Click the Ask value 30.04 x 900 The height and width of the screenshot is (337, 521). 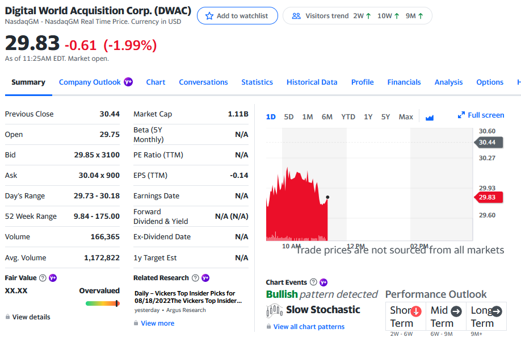point(99,176)
